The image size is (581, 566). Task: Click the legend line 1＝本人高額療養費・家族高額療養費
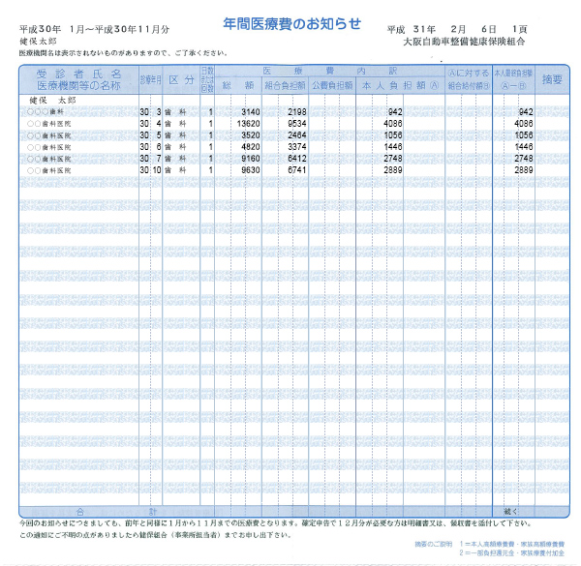(511, 544)
